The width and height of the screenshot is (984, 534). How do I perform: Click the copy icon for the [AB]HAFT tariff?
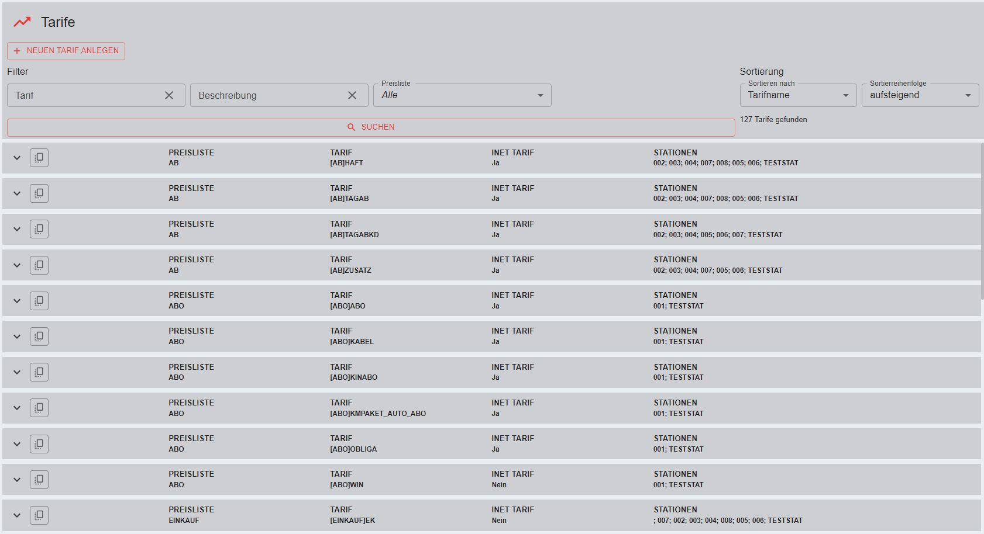click(x=39, y=158)
